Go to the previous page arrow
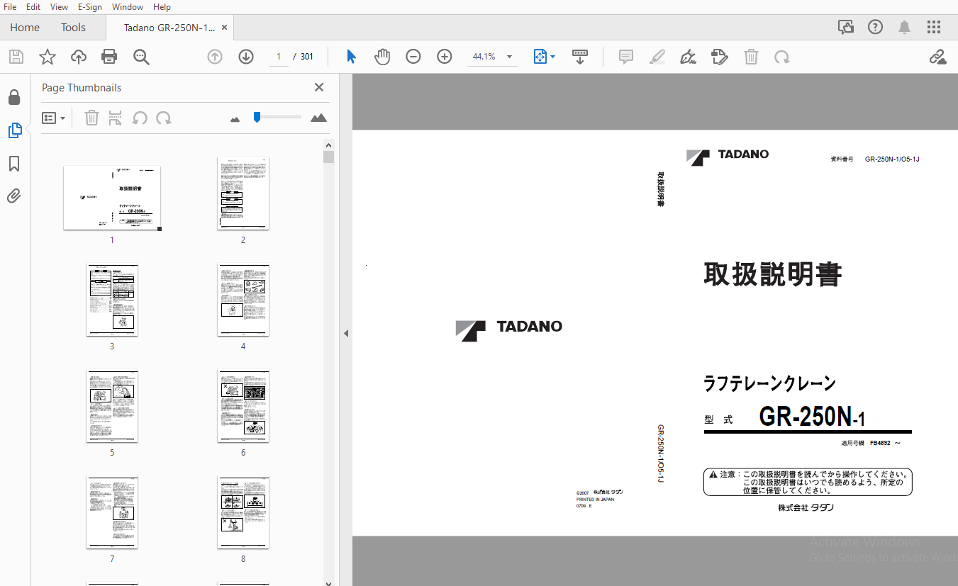Image resolution: width=958 pixels, height=586 pixels. tap(215, 57)
